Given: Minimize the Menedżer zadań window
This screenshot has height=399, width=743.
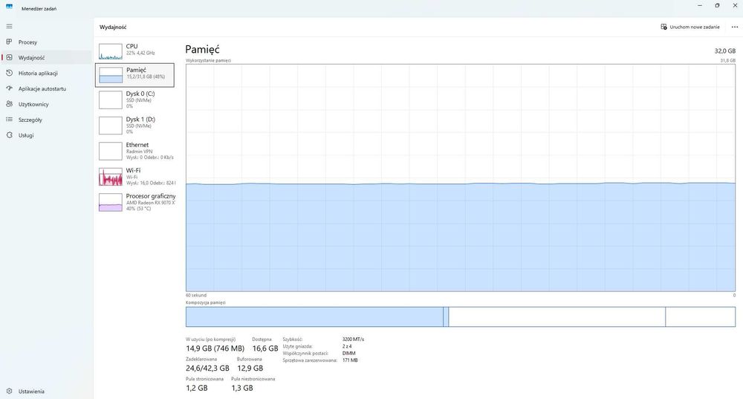Looking at the screenshot, I should click(700, 5).
